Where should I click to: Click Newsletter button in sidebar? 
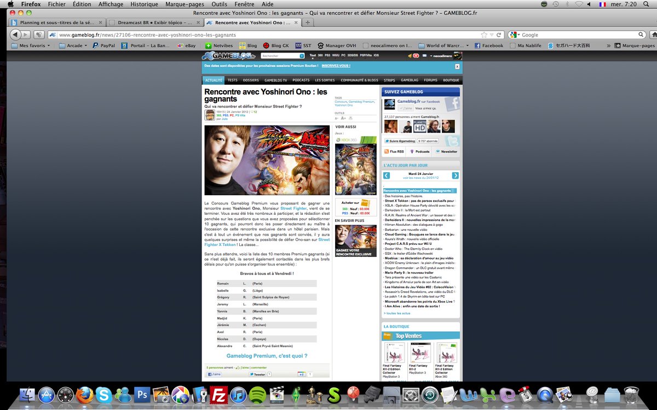(446, 151)
